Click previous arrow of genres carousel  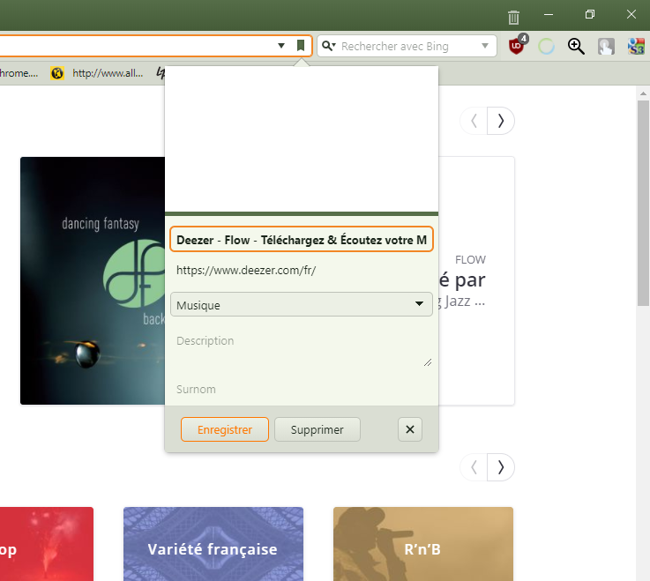(474, 467)
